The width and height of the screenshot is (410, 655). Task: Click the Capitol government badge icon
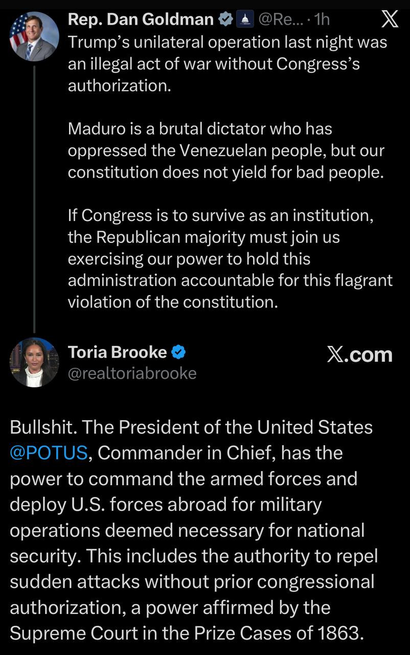[246, 19]
